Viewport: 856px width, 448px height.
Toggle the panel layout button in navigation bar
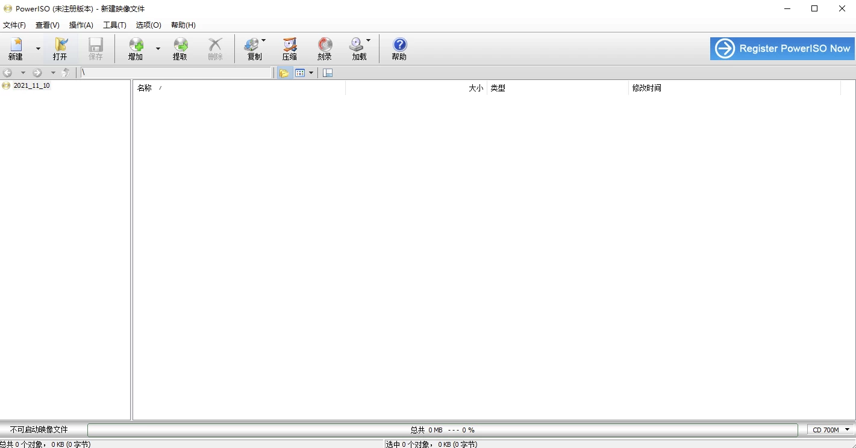328,73
